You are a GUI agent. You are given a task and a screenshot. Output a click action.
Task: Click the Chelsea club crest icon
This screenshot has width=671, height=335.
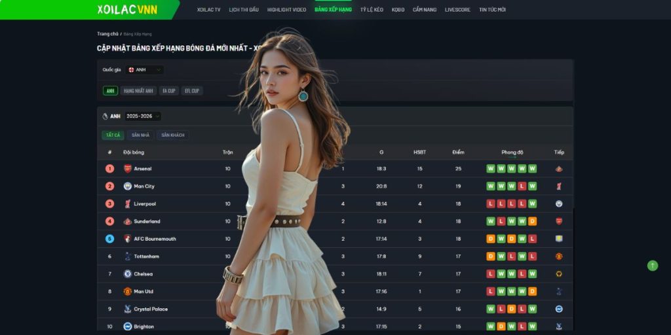128,274
